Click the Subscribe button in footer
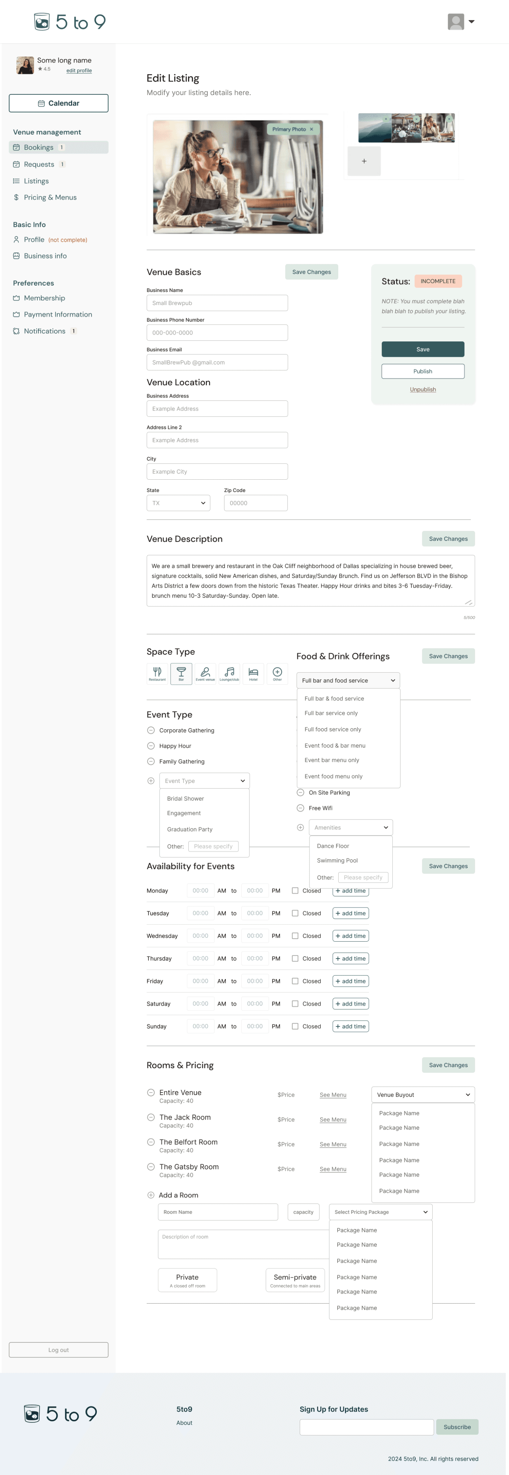 [457, 1427]
